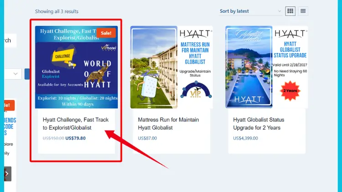Open the Sort by latest dropdown

[251, 11]
